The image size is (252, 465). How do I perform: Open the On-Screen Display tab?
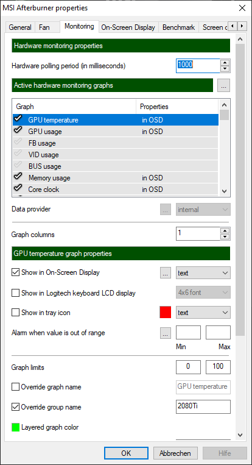(x=128, y=27)
